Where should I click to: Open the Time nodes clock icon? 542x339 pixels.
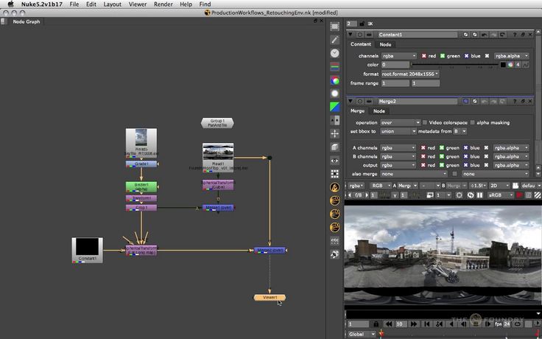(335, 53)
